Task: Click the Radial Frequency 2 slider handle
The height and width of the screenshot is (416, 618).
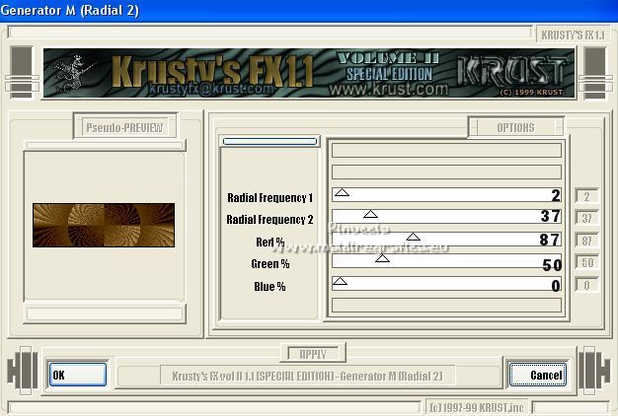Action: pyautogui.click(x=370, y=214)
